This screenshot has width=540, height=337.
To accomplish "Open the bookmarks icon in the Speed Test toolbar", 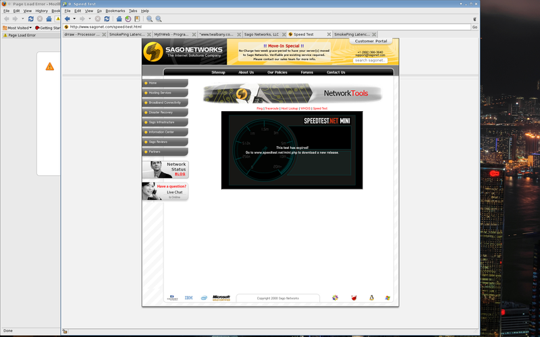I will coord(137,19).
